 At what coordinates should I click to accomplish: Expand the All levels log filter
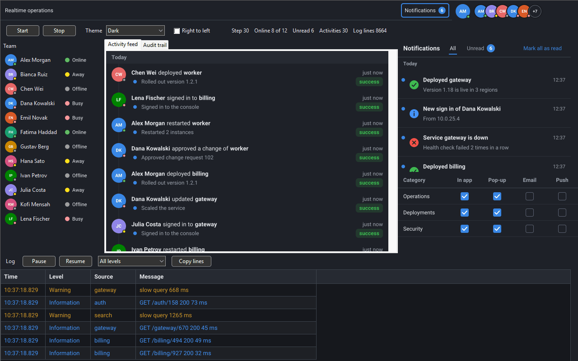point(132,261)
